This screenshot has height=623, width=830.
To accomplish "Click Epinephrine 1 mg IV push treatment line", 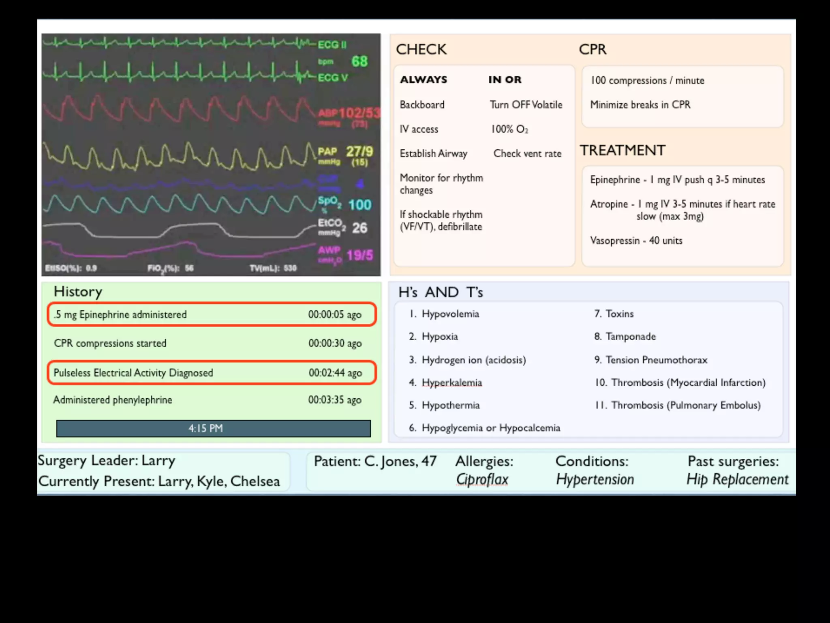I will tap(677, 180).
